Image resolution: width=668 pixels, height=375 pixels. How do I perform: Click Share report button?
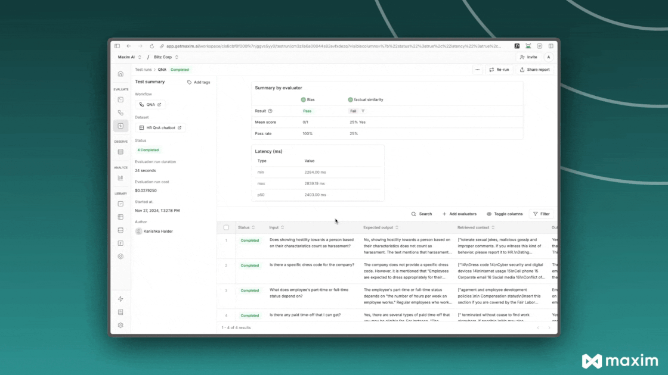pyautogui.click(x=534, y=70)
